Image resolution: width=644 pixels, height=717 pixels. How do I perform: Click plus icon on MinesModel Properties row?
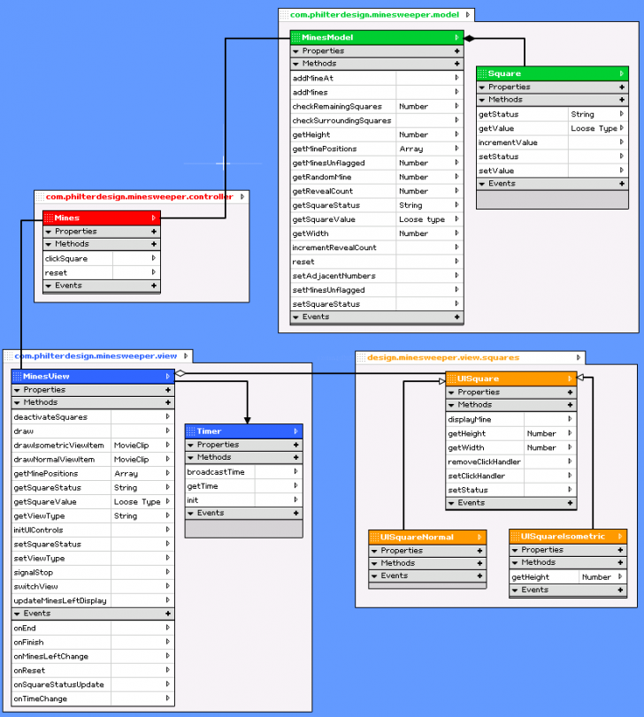(x=457, y=51)
